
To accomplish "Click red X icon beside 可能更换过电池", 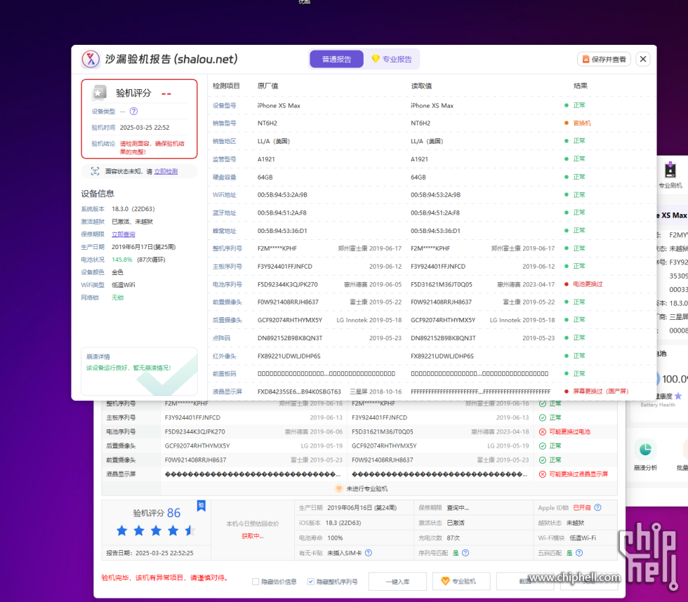I will [542, 432].
